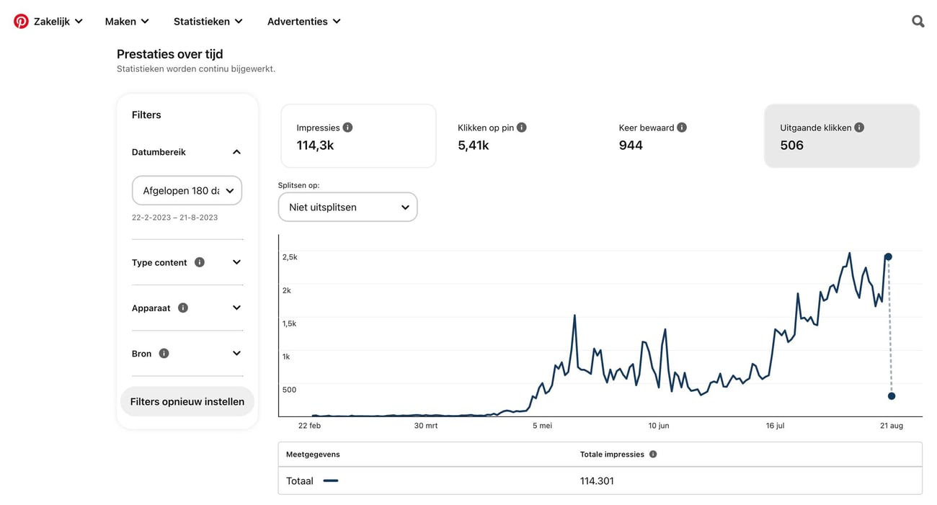Show info icon next to Impressies
Viewport: 937px width, 505px height.
pos(347,128)
